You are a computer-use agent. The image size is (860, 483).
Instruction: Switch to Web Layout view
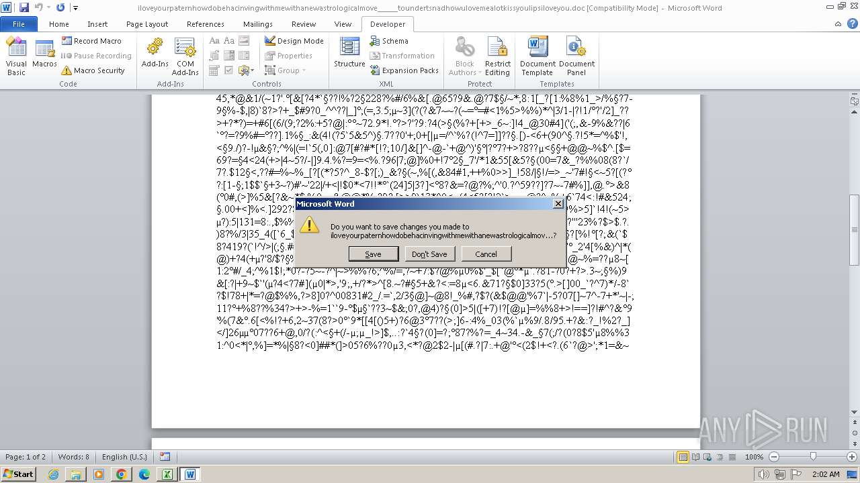coord(707,457)
